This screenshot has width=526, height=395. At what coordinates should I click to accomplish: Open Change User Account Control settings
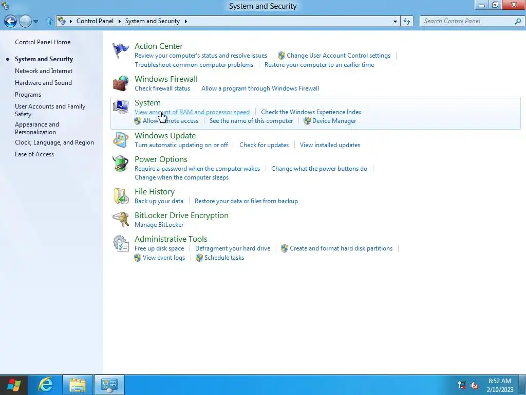[x=339, y=56]
